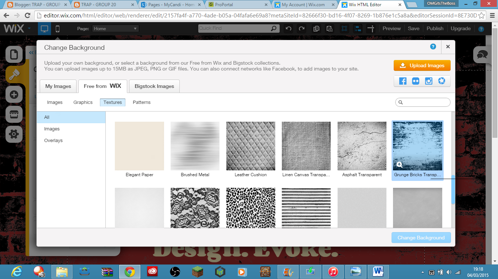Screen dimensions: 498x279
Task: Open Settings gear in left sidebar
Action: (14, 134)
